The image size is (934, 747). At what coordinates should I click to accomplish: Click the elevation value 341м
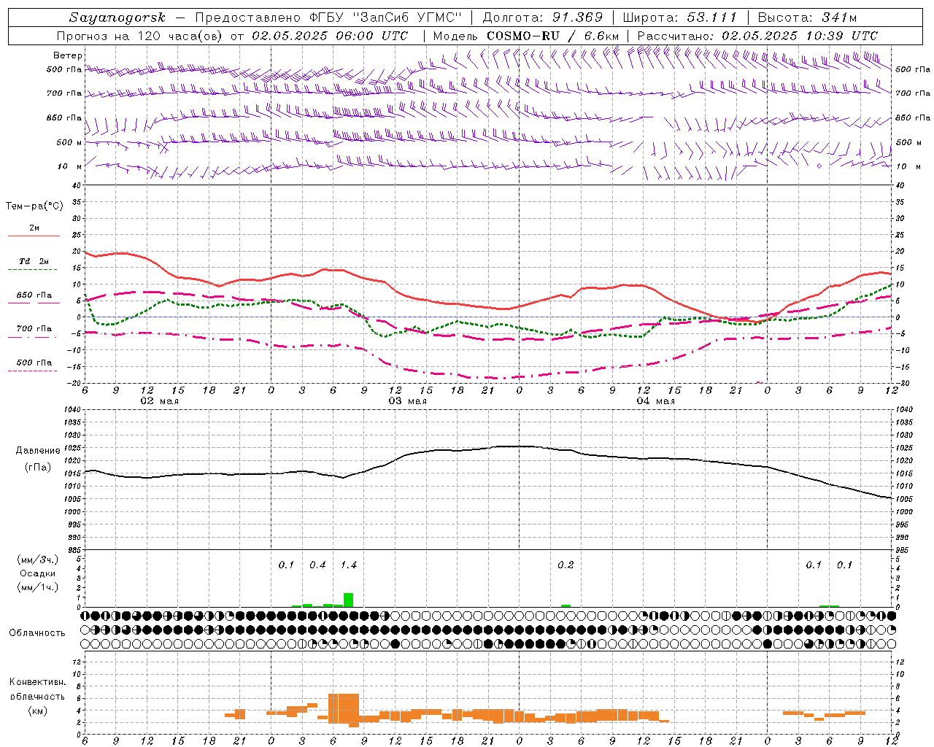click(838, 18)
